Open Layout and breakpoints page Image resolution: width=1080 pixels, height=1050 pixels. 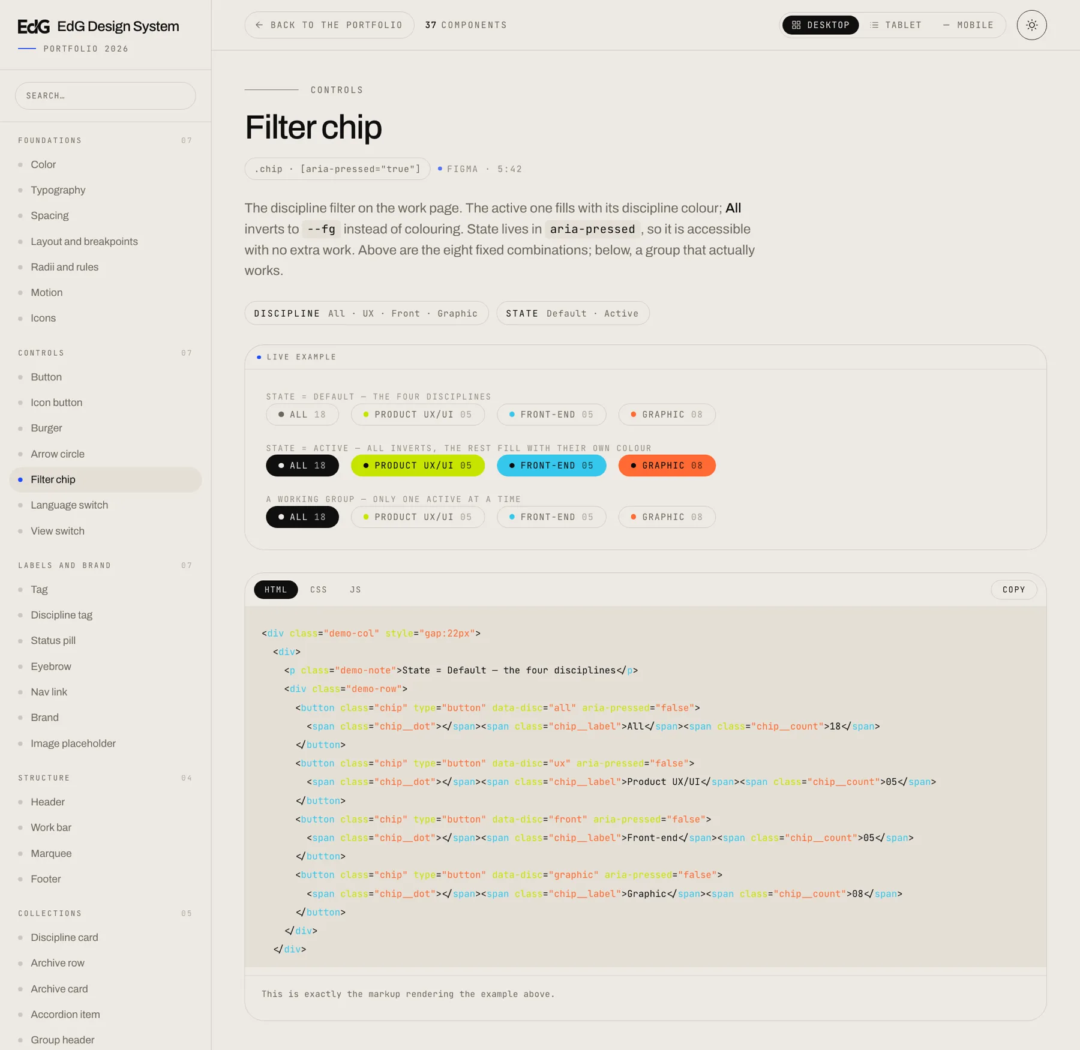click(106, 241)
